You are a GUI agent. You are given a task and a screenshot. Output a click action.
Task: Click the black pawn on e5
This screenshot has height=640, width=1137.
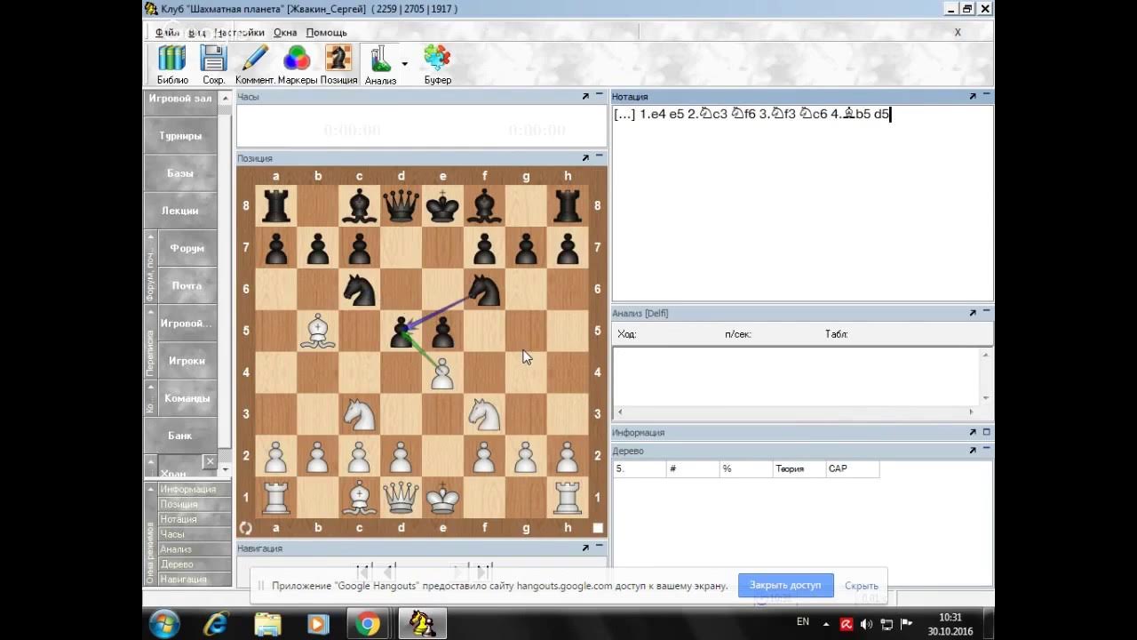click(x=442, y=331)
